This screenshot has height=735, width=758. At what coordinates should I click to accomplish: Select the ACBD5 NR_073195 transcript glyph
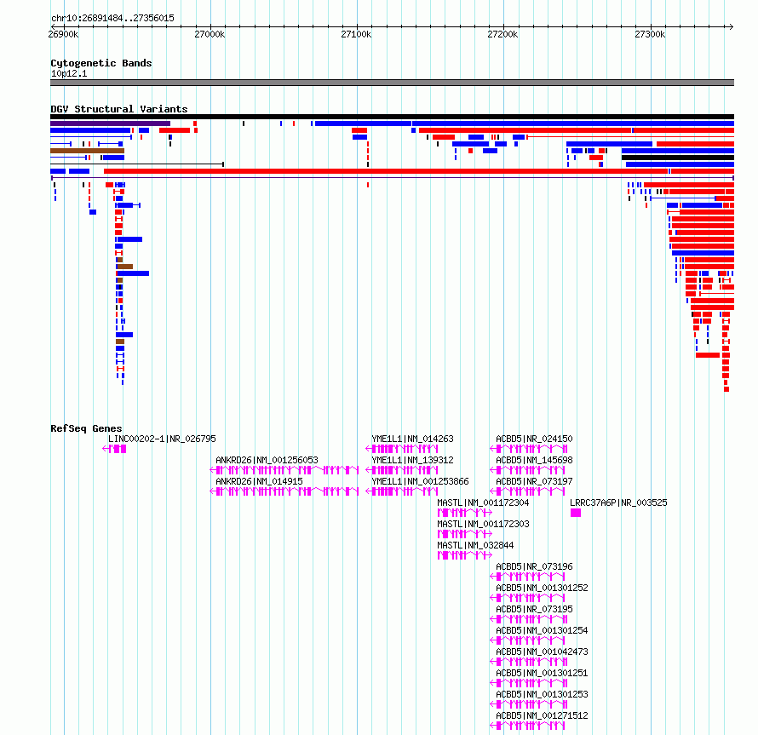[528, 619]
